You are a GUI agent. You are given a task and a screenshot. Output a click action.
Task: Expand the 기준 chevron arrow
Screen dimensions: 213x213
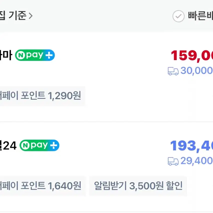[31, 16]
